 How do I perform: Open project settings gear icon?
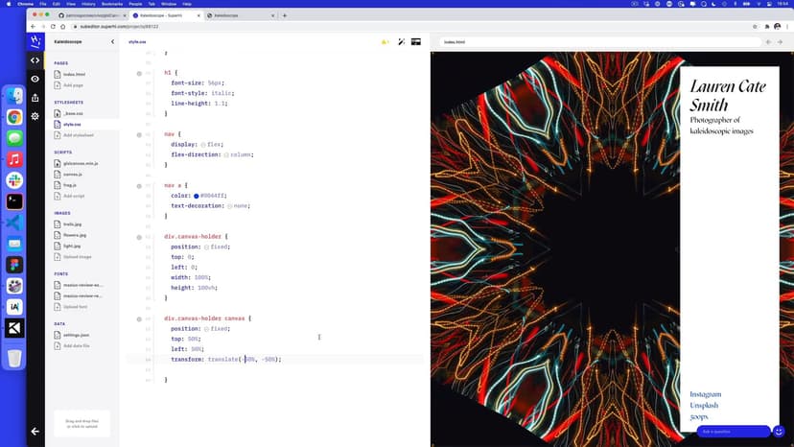[x=35, y=116]
